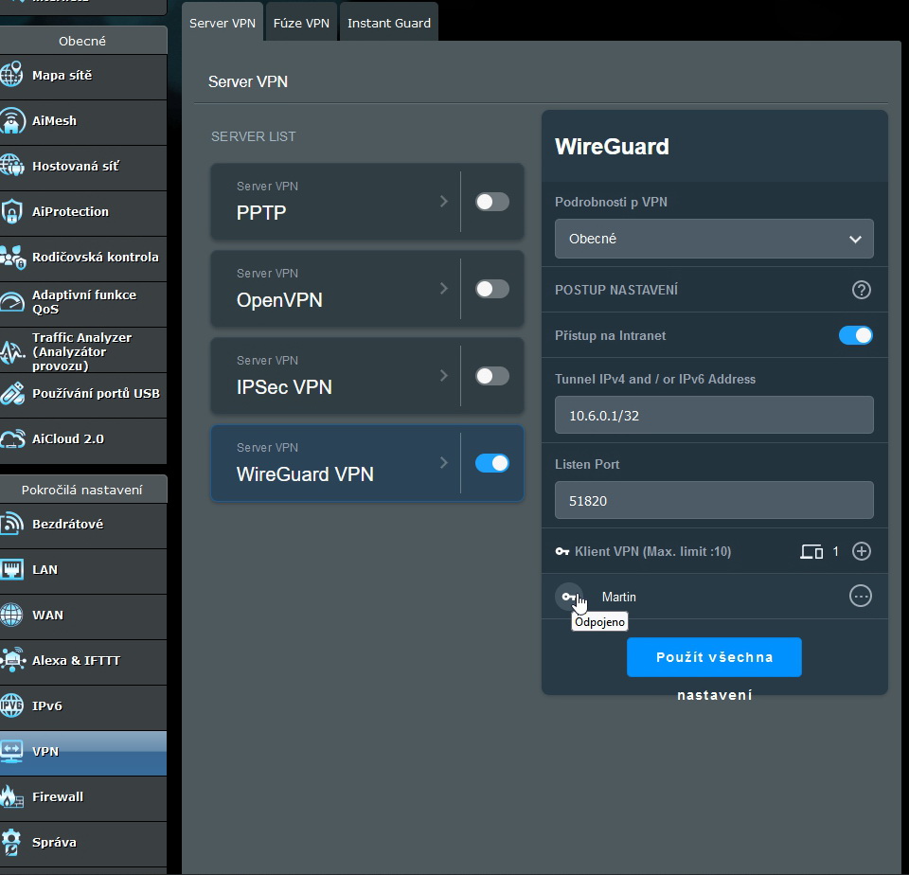Open Adaptivní funkce QoS gauge icon

coord(11,302)
